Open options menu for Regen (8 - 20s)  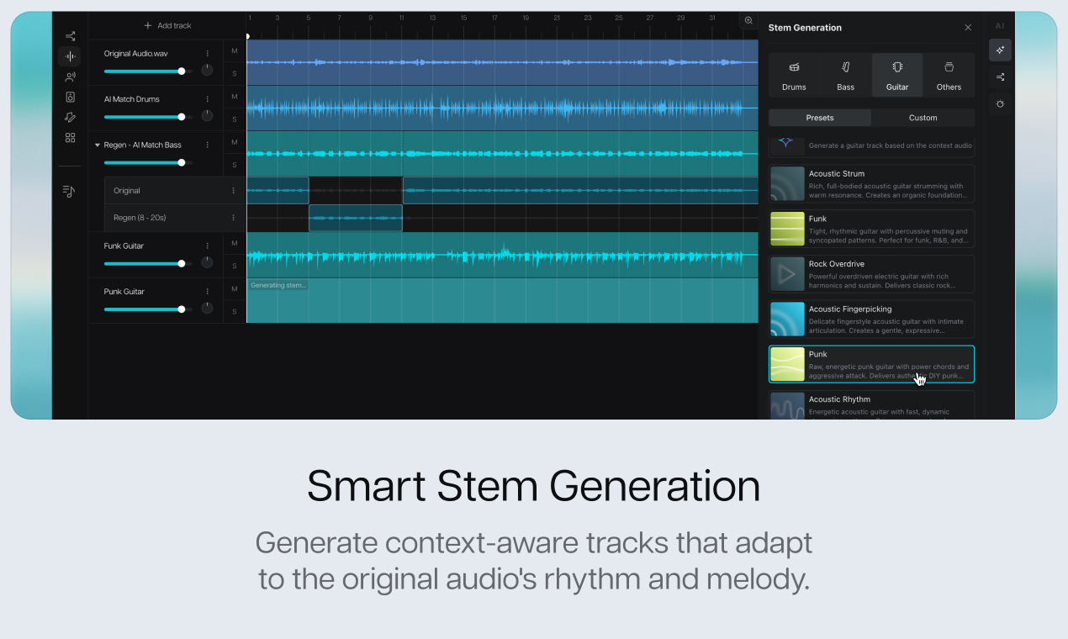(234, 218)
